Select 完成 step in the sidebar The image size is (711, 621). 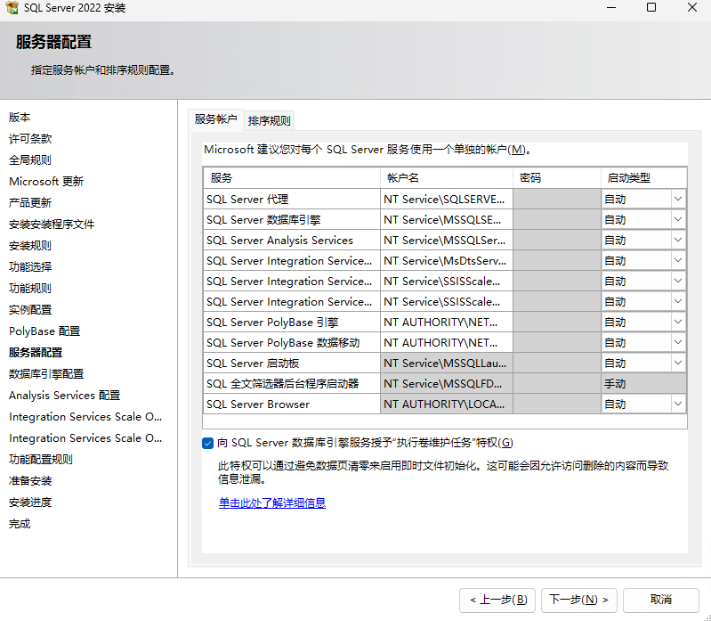point(20,524)
